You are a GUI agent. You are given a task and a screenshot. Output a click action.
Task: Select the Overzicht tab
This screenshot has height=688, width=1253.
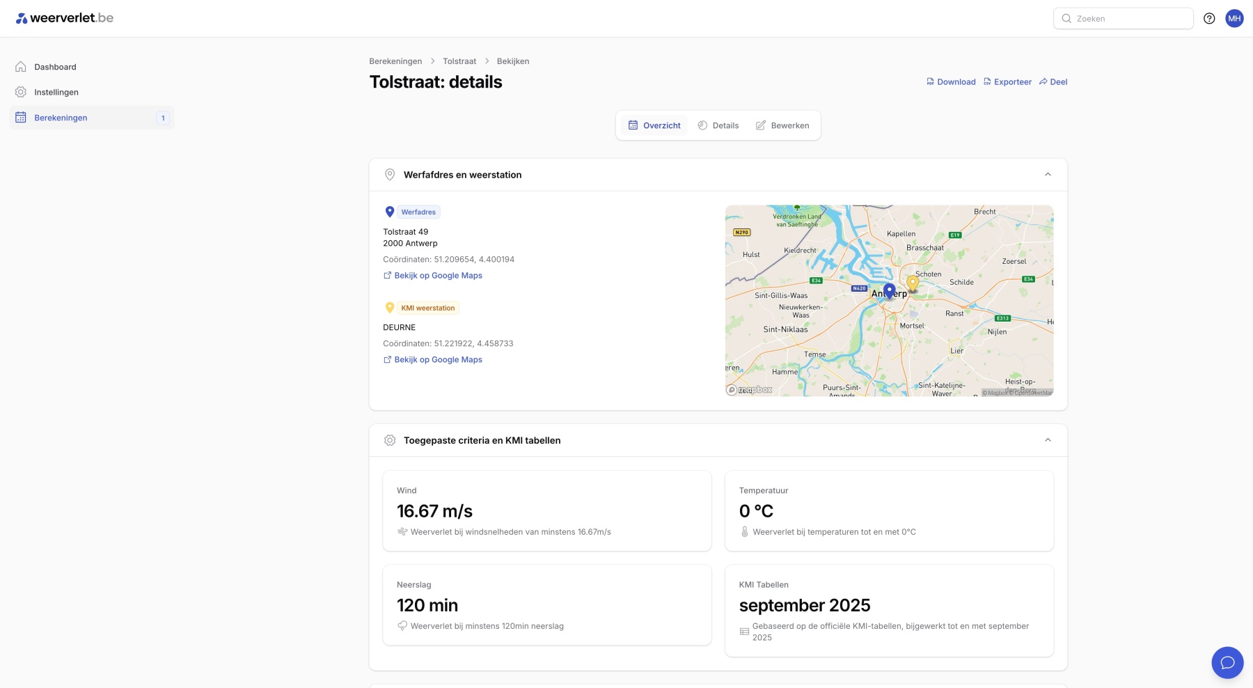654,125
